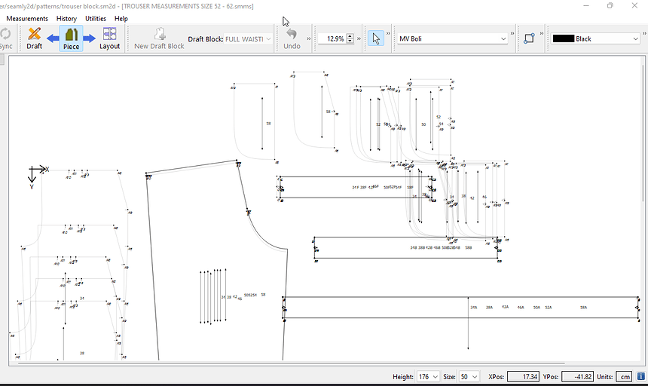This screenshot has width=648, height=386.
Task: Select the arrow pointer tool
Action: [376, 38]
